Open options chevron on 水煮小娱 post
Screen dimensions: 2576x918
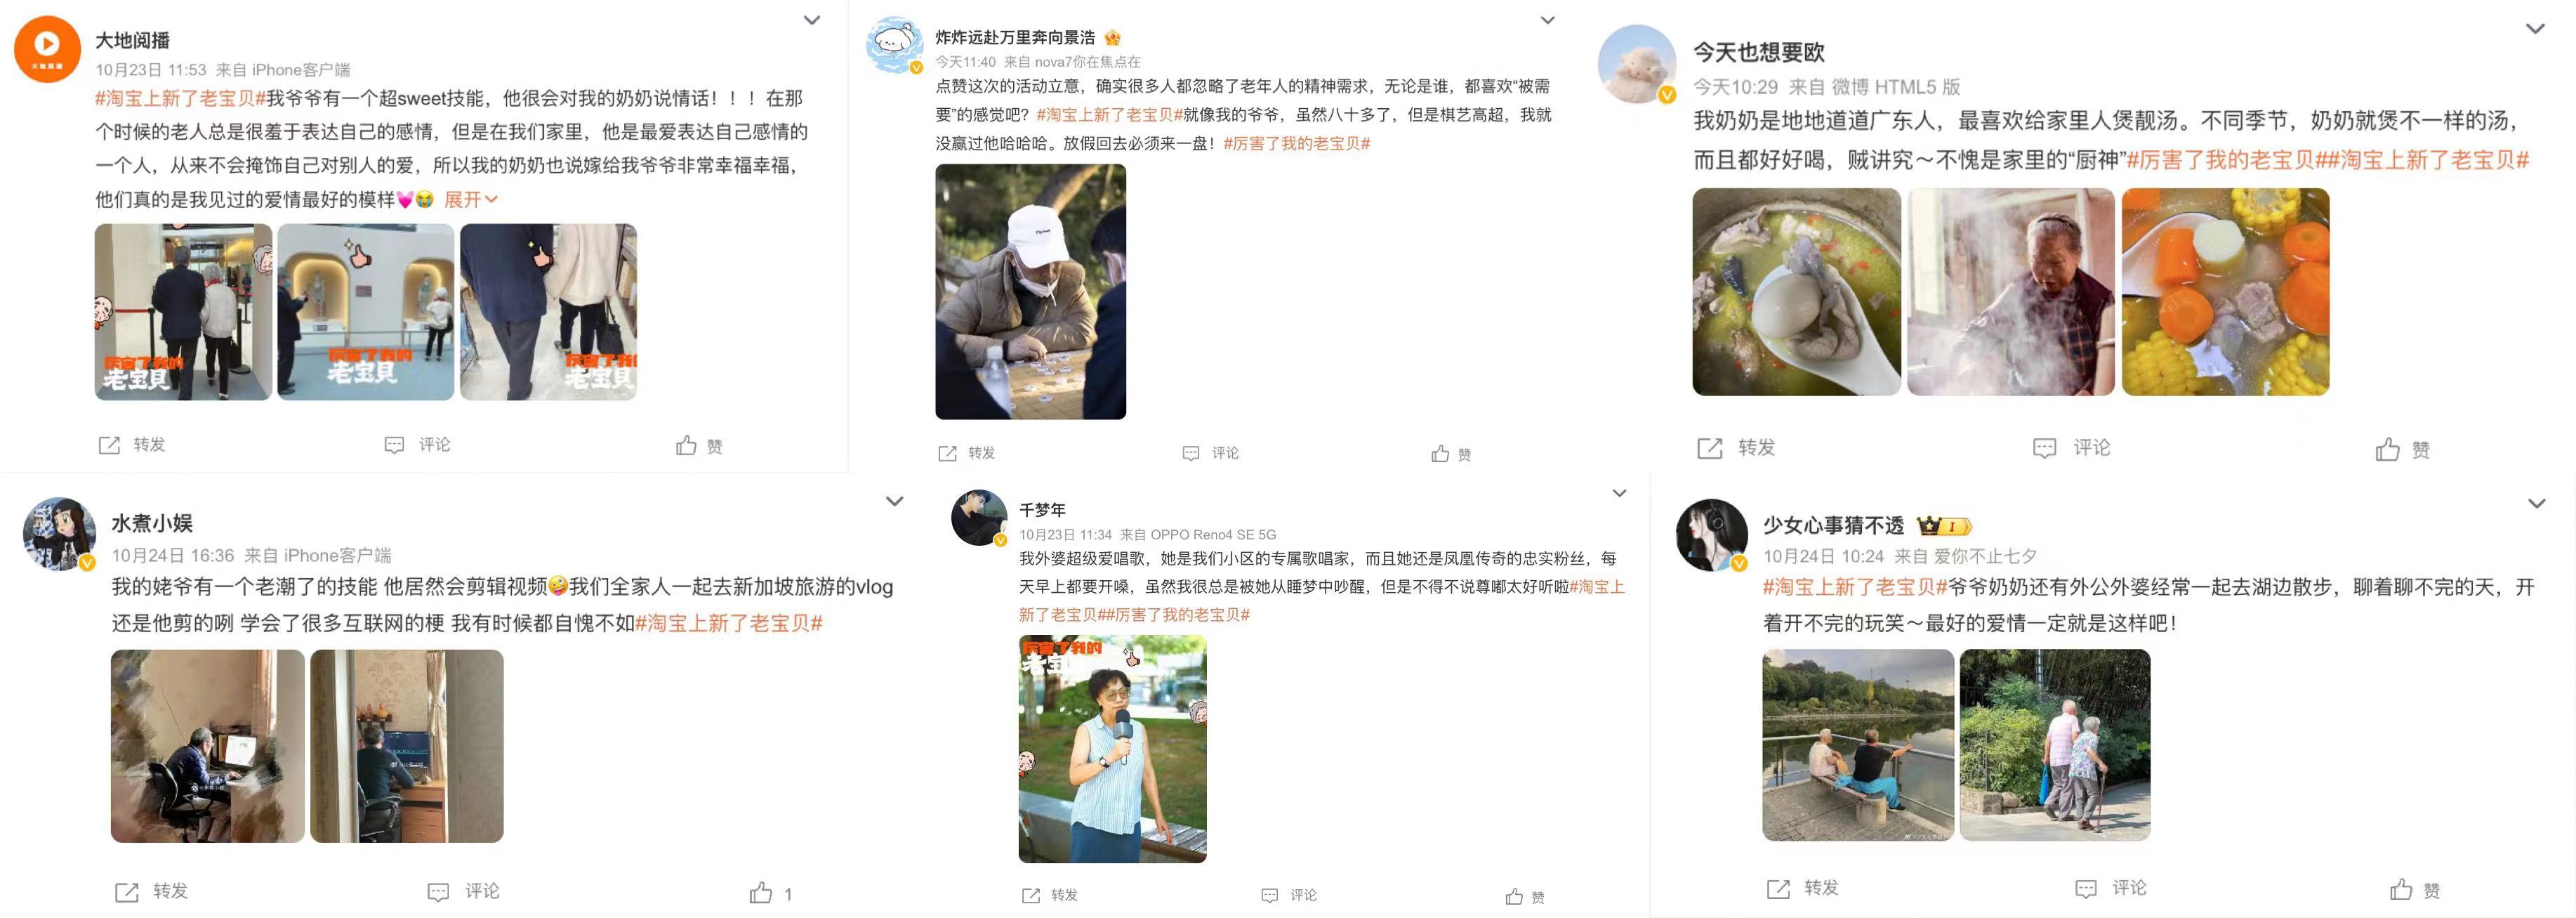pyautogui.click(x=894, y=501)
